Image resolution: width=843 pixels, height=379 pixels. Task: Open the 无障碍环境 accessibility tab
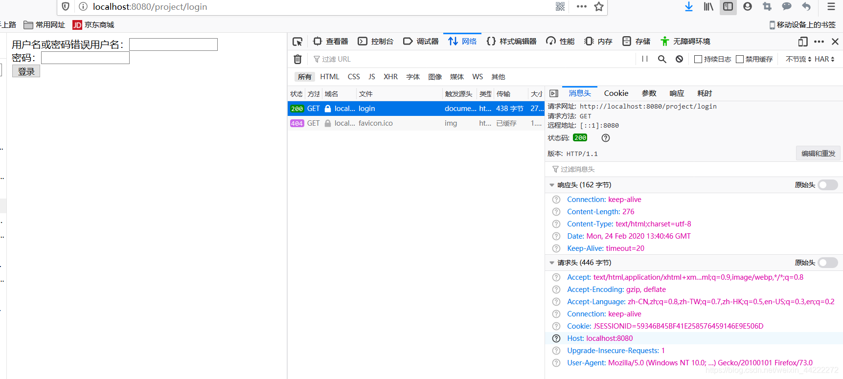[685, 42]
